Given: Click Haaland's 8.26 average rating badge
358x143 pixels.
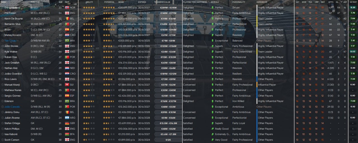Looking at the screenshot, I should click(353, 8).
